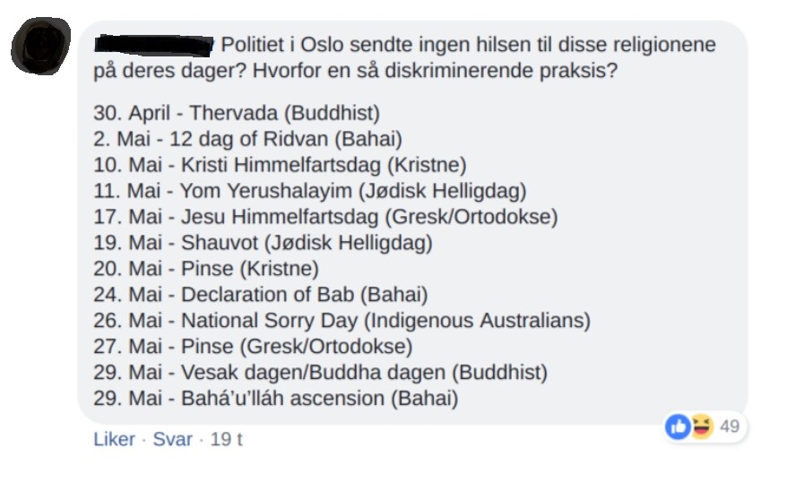Click the laughing Haha reaction emoji
The width and height of the screenshot is (787, 482).
699,426
